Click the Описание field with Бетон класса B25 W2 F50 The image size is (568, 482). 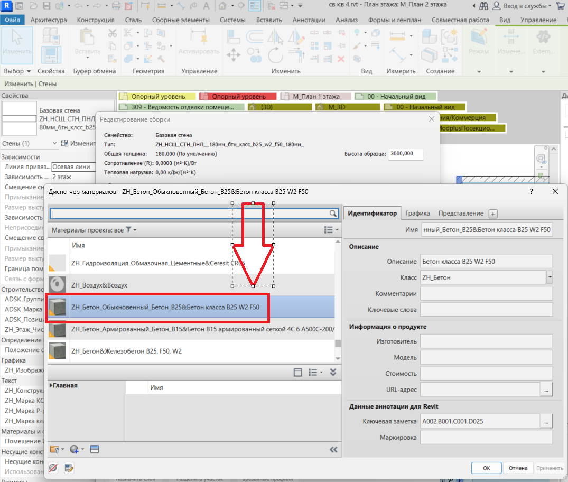(486, 261)
